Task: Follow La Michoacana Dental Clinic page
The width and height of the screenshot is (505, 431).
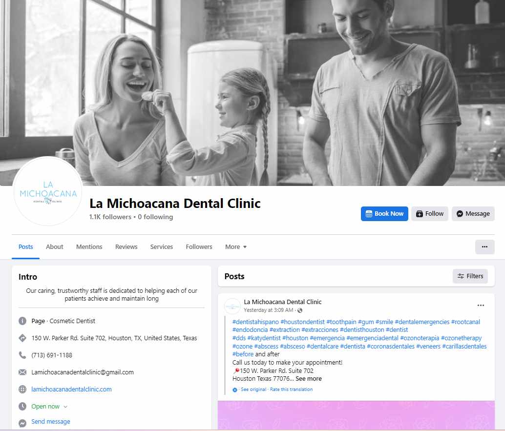Action: 430,214
